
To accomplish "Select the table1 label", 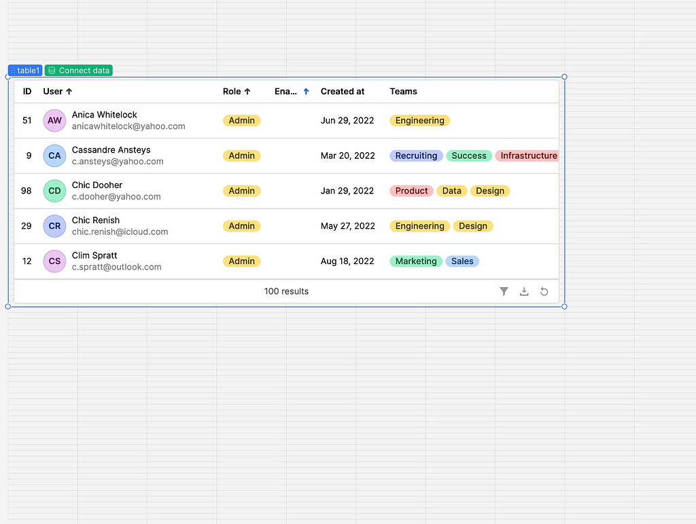I will pyautogui.click(x=29, y=70).
